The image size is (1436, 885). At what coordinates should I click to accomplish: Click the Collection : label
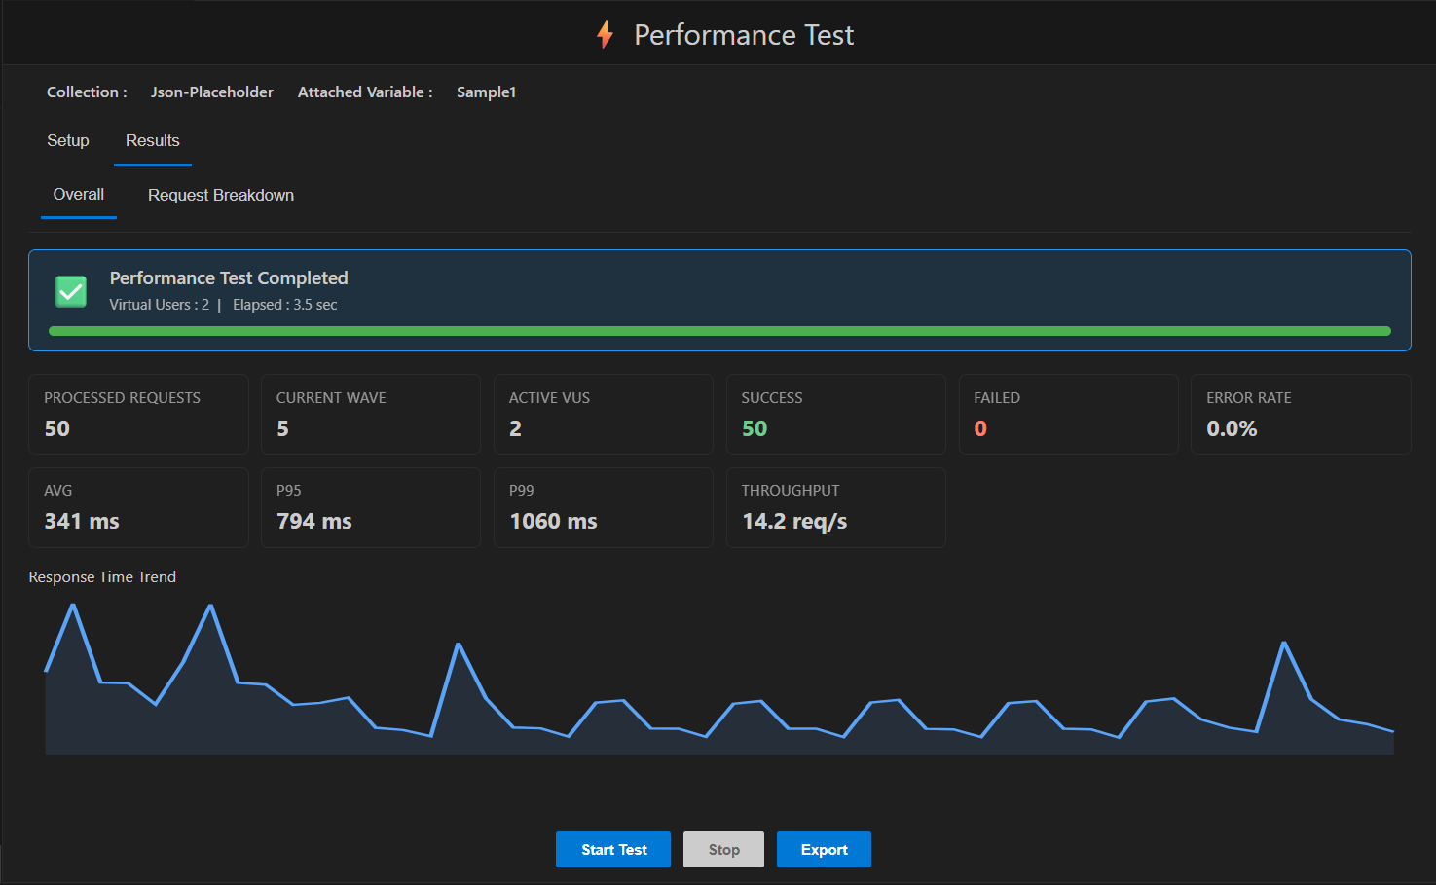87,92
